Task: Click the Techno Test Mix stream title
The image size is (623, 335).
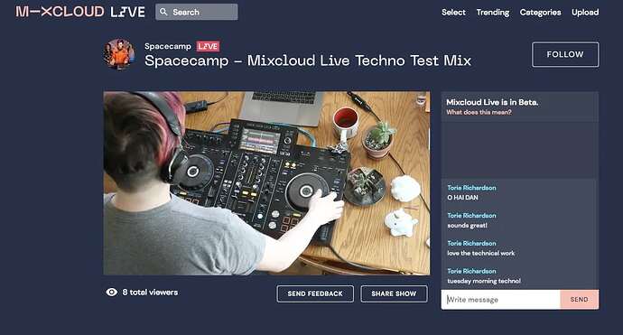Action: (x=308, y=60)
